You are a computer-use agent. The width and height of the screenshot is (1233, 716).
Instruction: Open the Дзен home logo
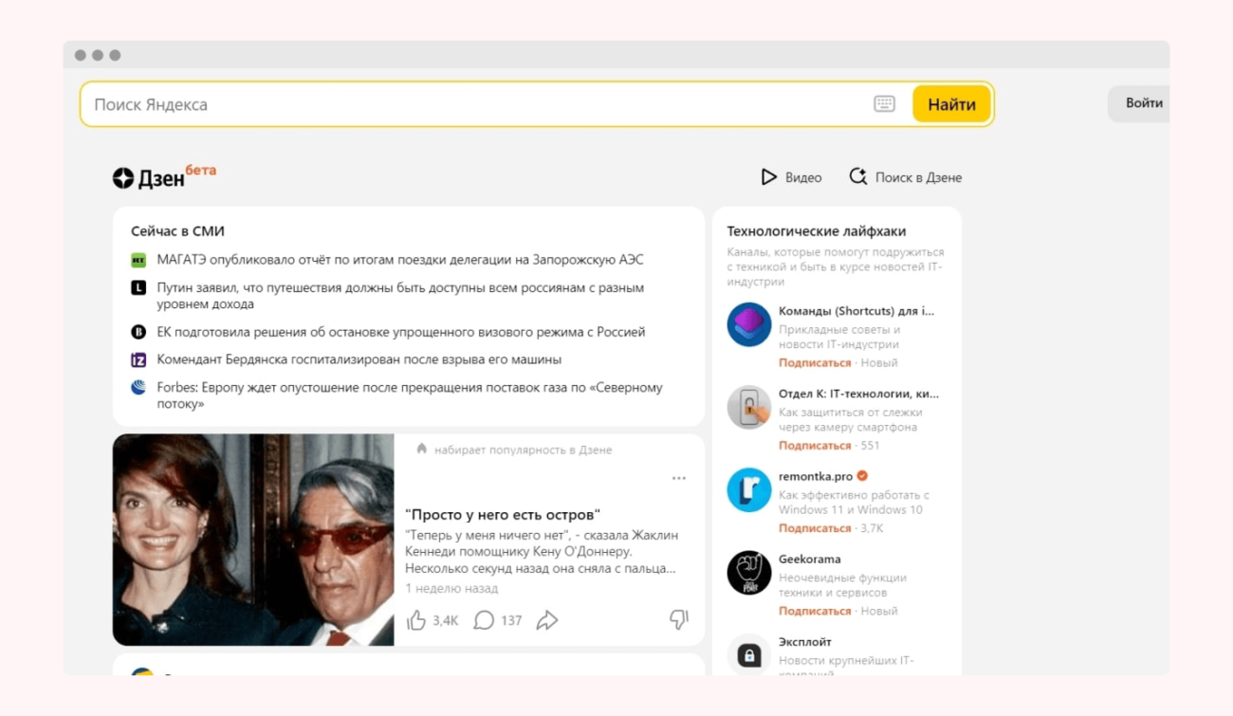point(147,175)
